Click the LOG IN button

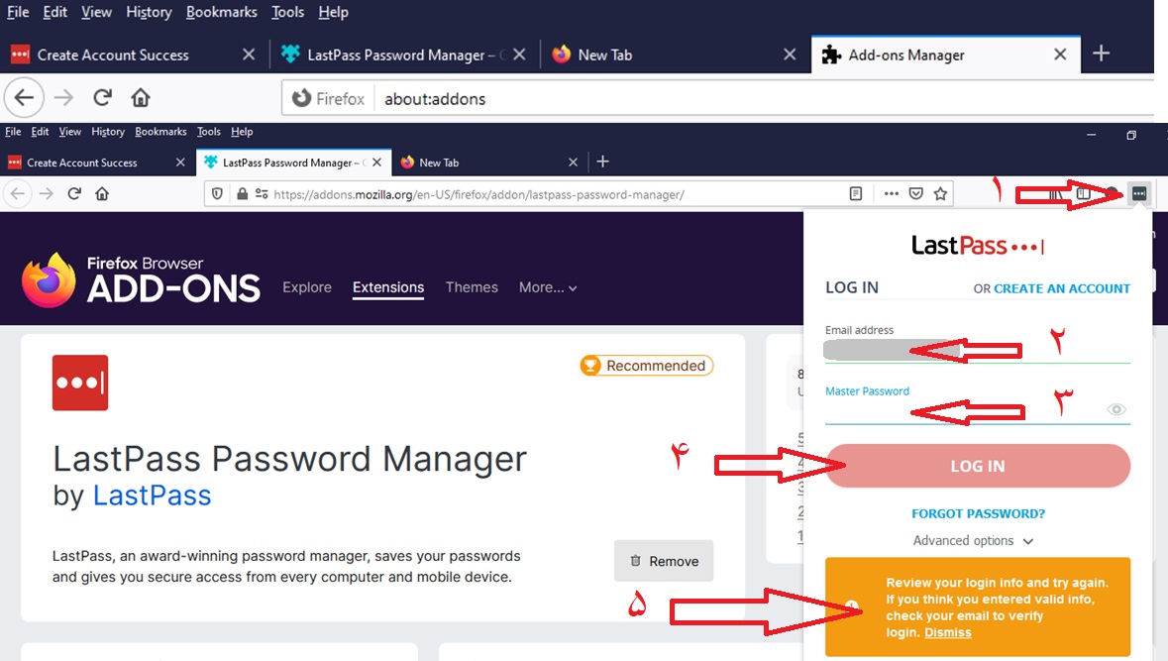point(978,466)
